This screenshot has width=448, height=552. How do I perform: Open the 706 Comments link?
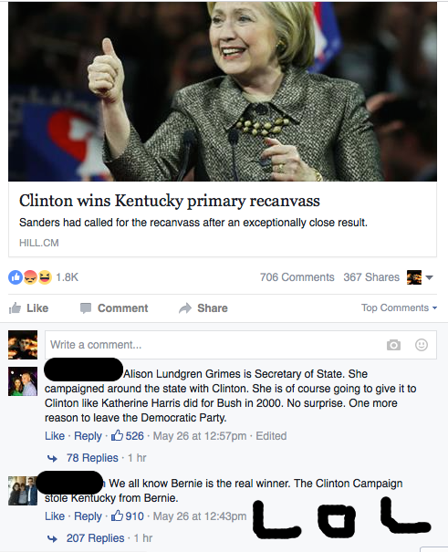click(x=297, y=277)
